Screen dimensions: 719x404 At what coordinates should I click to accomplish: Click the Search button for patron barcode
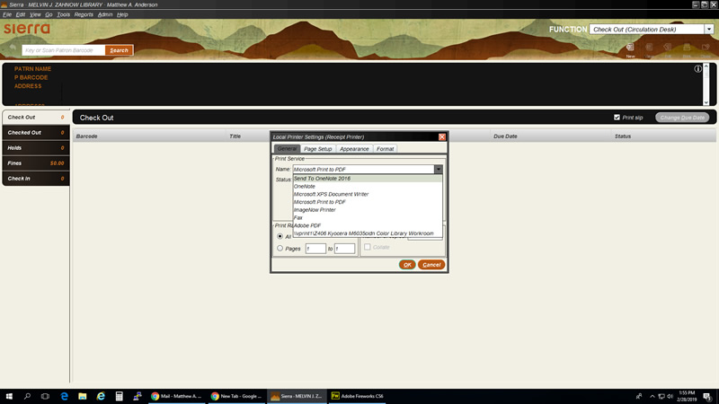click(x=119, y=50)
